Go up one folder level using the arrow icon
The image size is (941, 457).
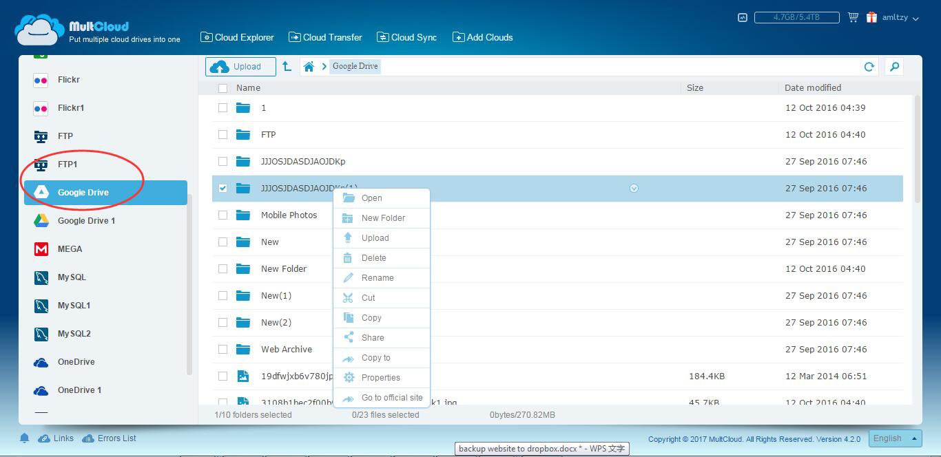tap(287, 67)
